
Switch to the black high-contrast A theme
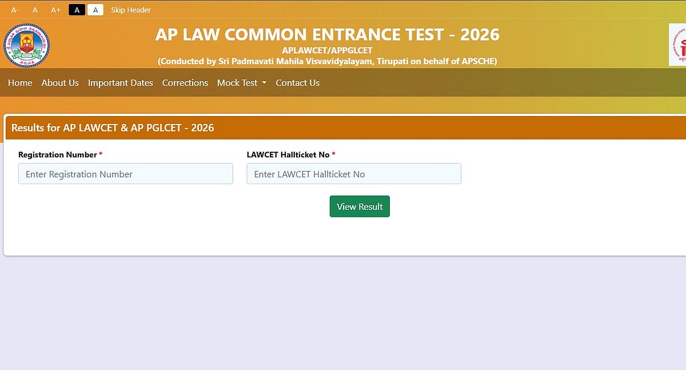click(x=77, y=10)
